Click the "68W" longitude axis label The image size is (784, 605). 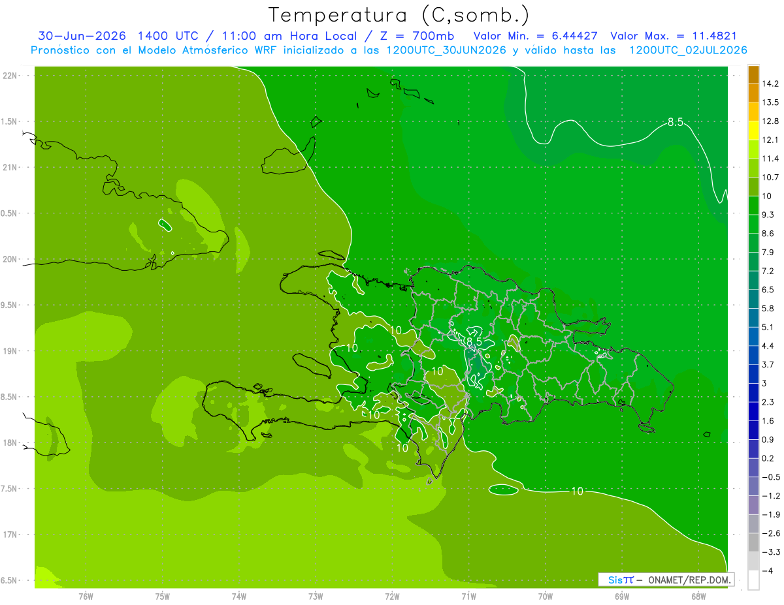[698, 596]
